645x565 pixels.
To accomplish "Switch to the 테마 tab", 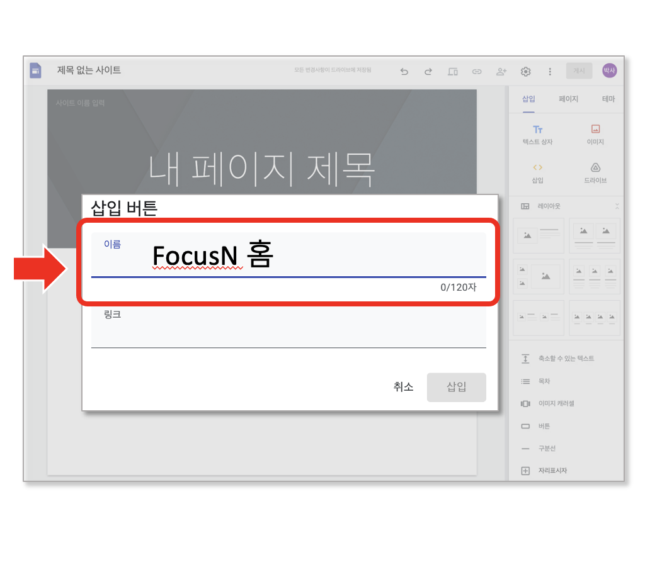I will [x=608, y=99].
